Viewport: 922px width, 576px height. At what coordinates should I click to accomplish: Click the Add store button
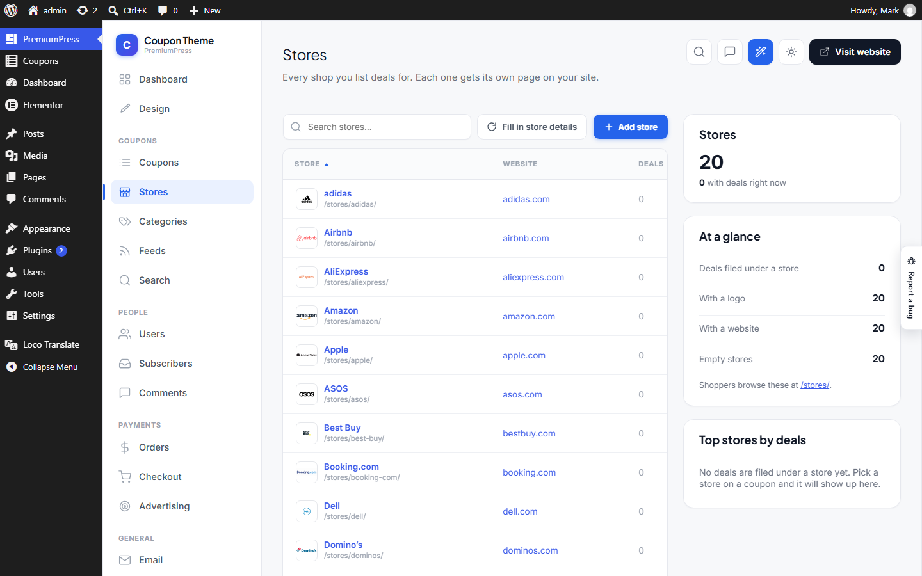tap(631, 127)
